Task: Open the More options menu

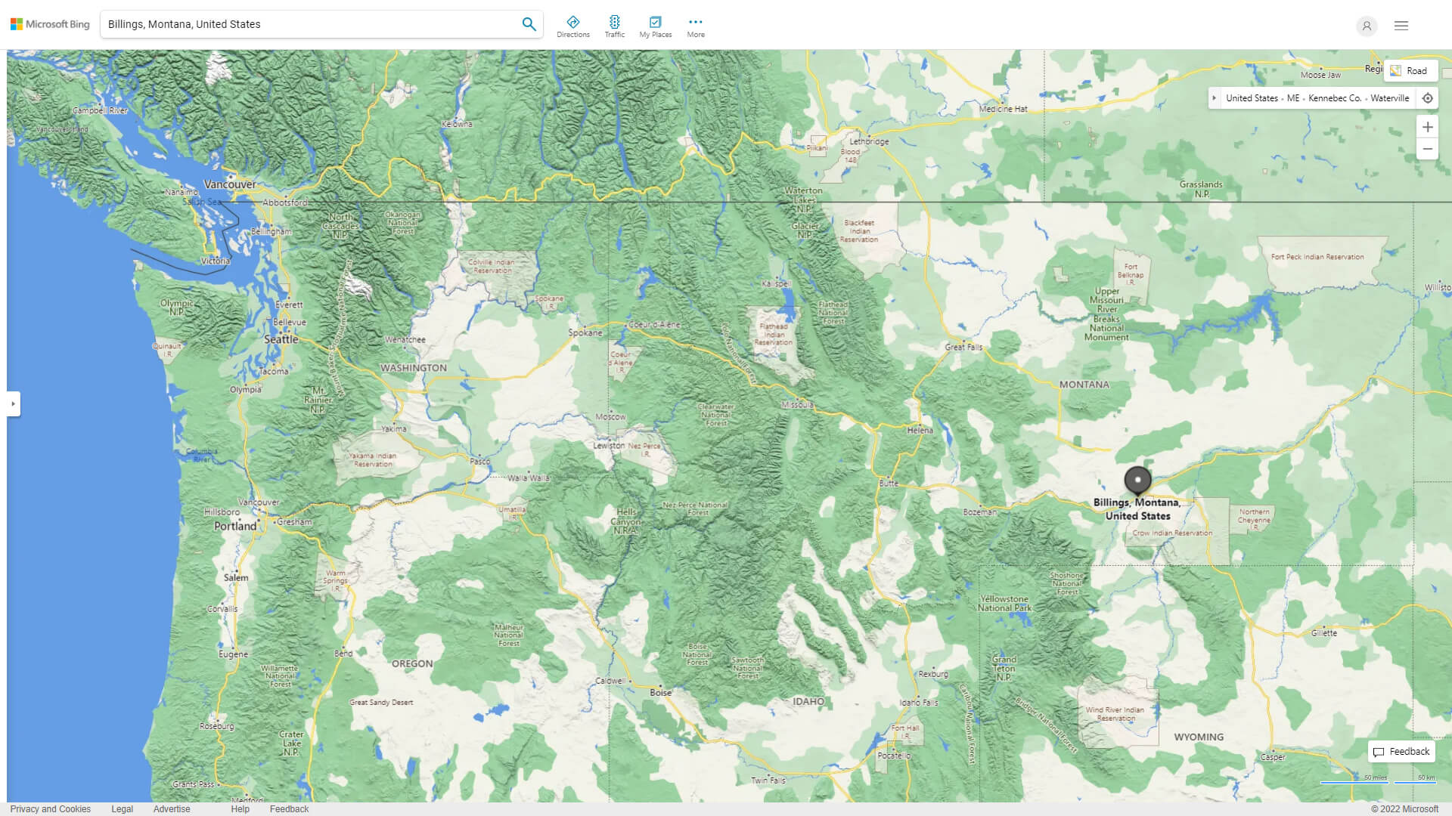Action: click(695, 26)
